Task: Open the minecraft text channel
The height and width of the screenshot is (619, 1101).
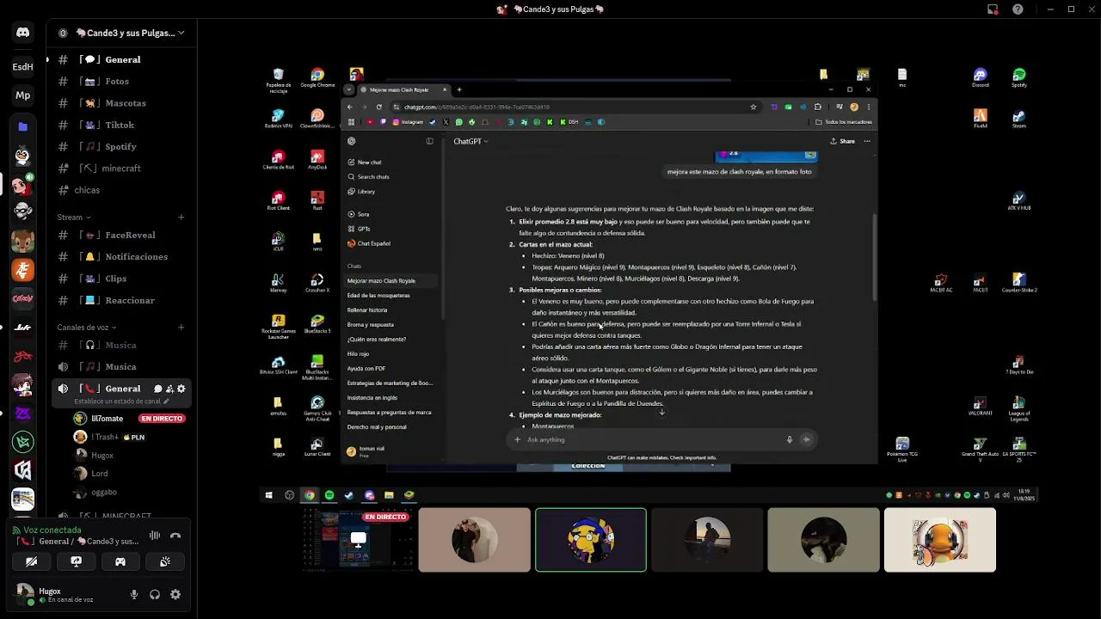Action: [x=121, y=169]
